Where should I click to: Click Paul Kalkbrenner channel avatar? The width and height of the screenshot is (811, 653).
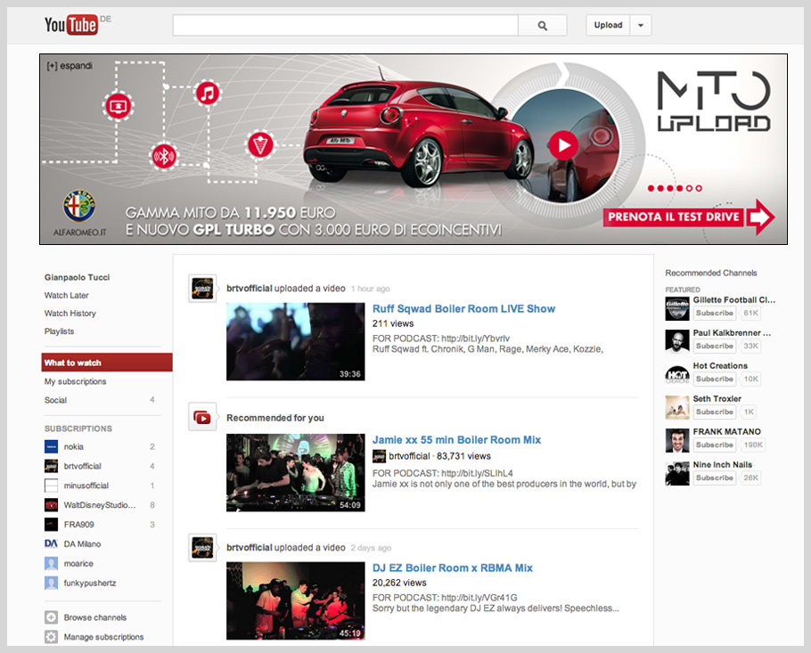point(677,342)
